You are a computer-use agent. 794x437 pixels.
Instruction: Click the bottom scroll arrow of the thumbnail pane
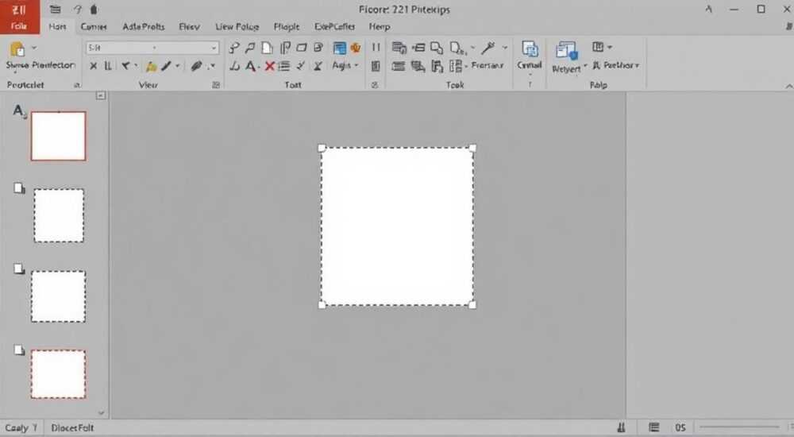pos(101,412)
